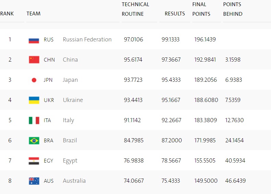Select the Ukraine team name

pyautogui.click(x=73, y=100)
